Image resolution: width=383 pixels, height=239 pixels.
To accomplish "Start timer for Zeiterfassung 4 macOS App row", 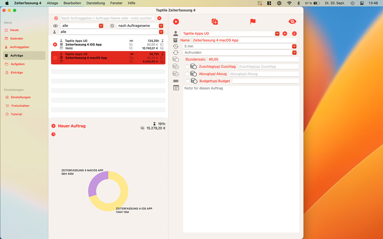I will [x=55, y=58].
